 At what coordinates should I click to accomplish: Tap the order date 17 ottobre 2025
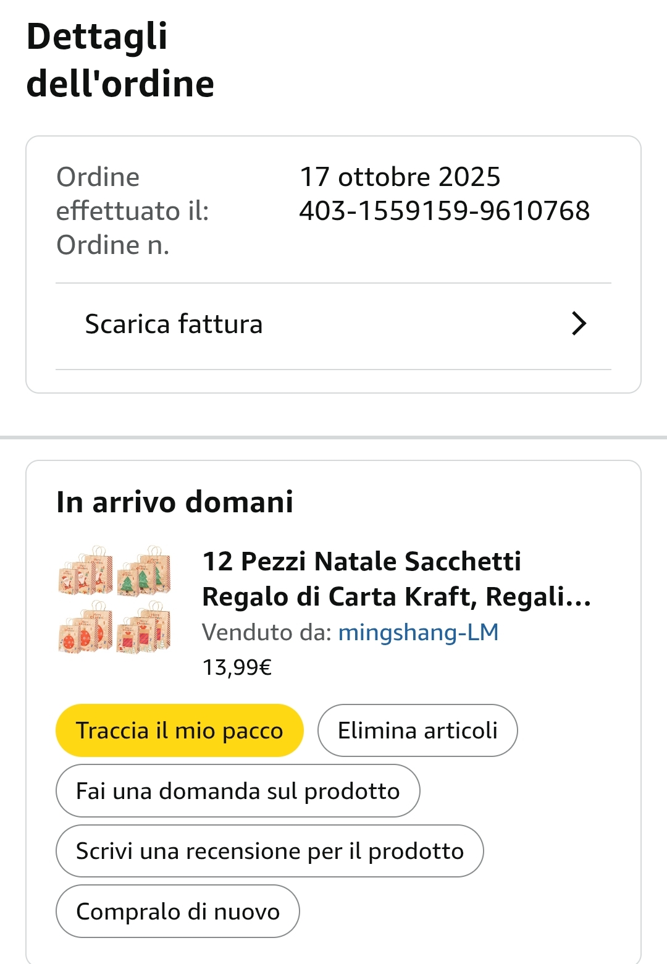click(400, 177)
